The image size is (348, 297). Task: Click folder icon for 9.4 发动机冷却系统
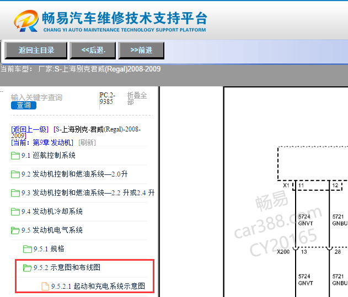[15, 212]
